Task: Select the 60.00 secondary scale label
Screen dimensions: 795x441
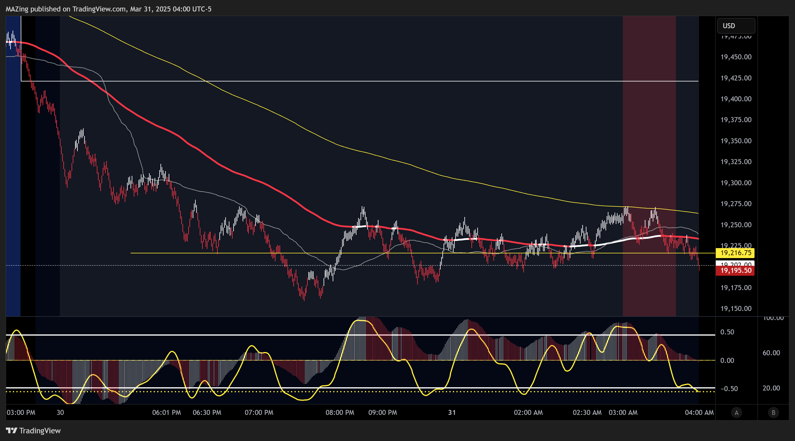Action: point(771,353)
